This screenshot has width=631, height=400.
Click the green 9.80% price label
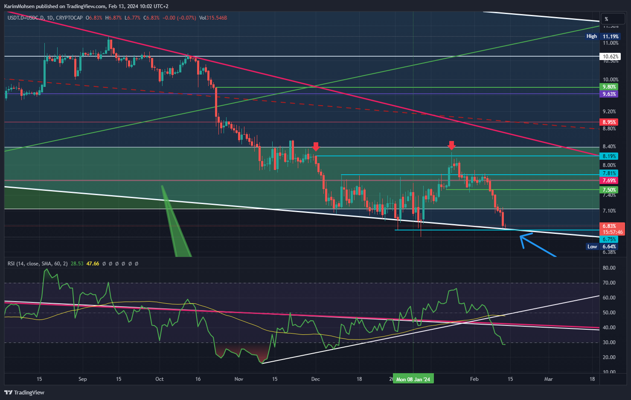click(x=609, y=87)
